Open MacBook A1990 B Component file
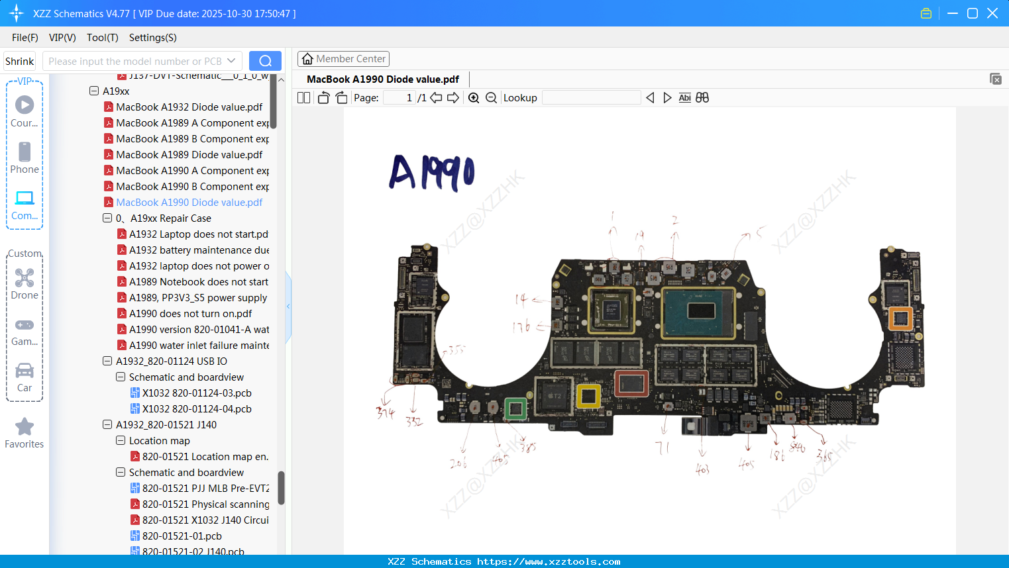Screen dimensions: 1009x568 [x=186, y=186]
